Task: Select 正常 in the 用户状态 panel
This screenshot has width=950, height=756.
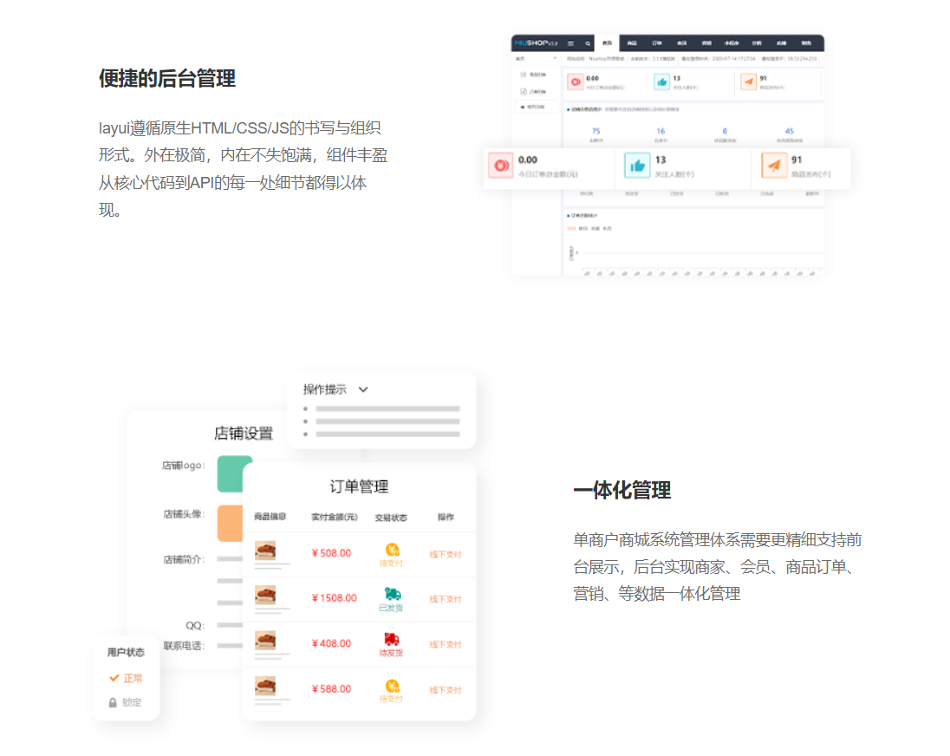Action: click(130, 678)
